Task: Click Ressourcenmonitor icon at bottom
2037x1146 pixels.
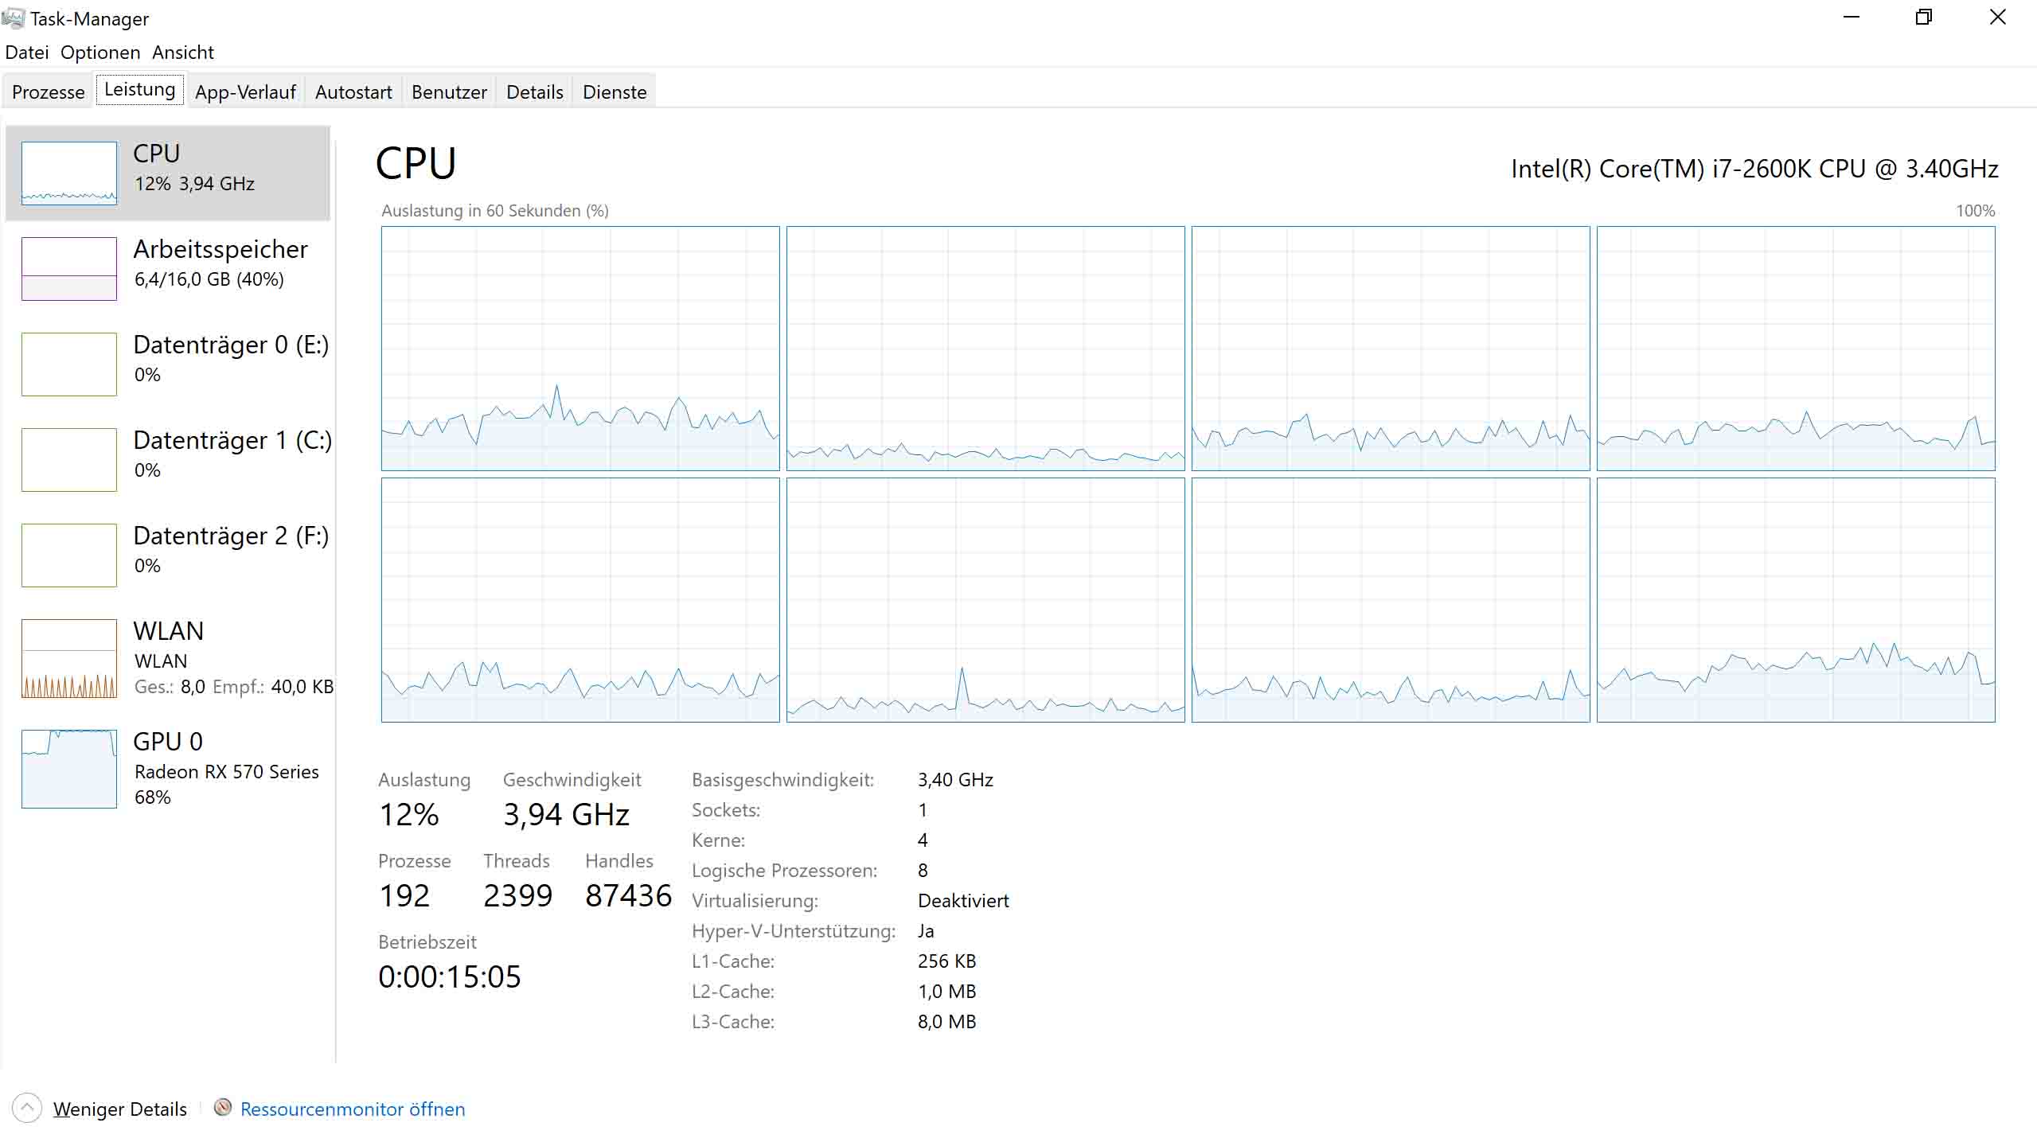Action: tap(223, 1108)
